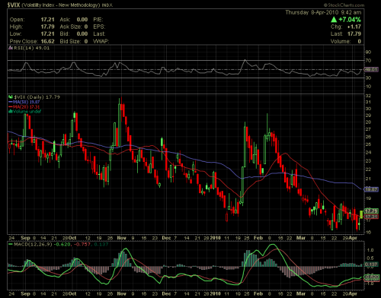
Task: Select the 2010 label on price date axis
Action: coord(216,238)
